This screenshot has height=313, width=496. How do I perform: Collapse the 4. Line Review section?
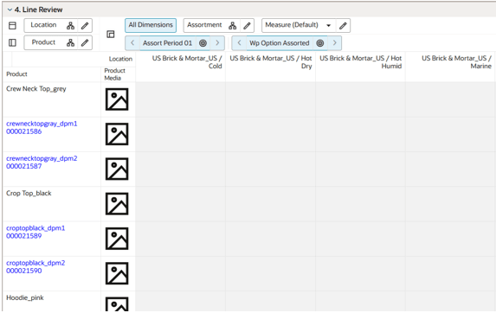(x=10, y=10)
